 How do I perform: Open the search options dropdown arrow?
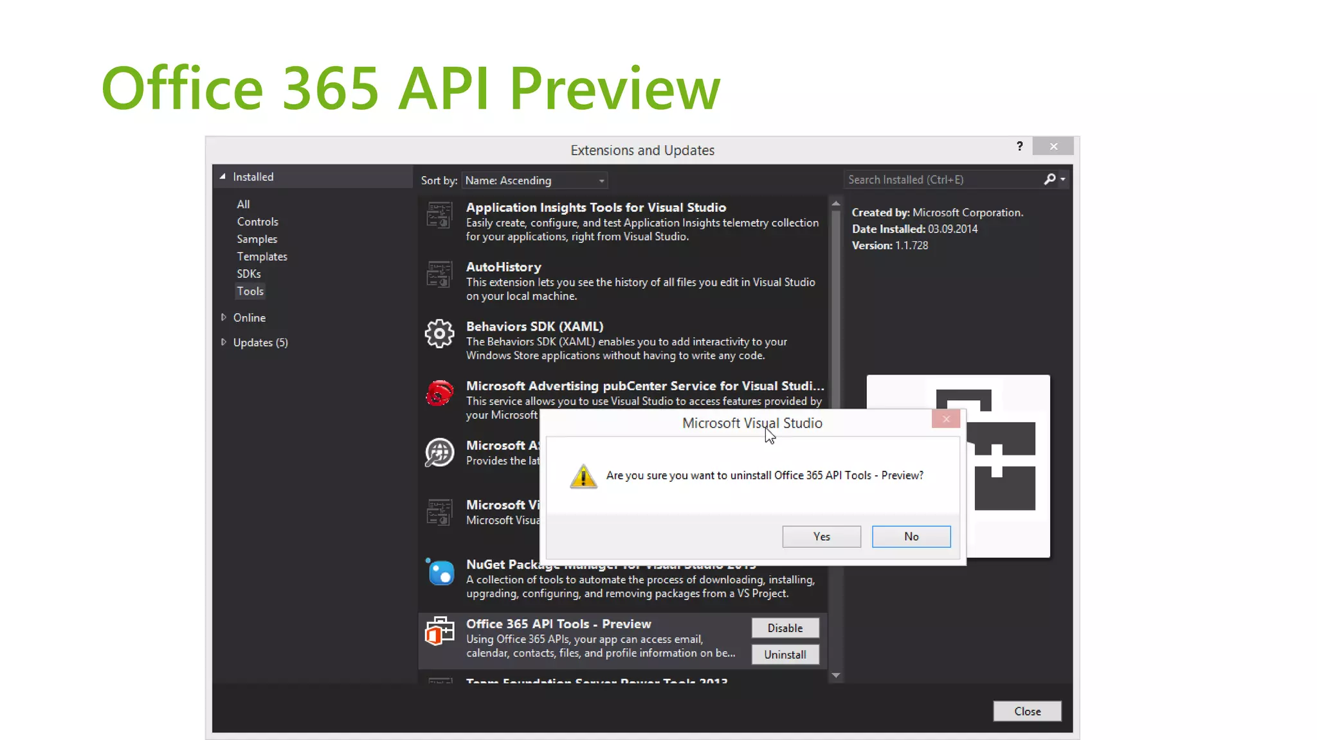1063,179
